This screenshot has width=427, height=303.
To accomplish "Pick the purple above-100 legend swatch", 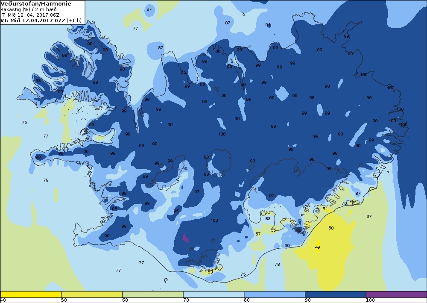I will click(397, 294).
